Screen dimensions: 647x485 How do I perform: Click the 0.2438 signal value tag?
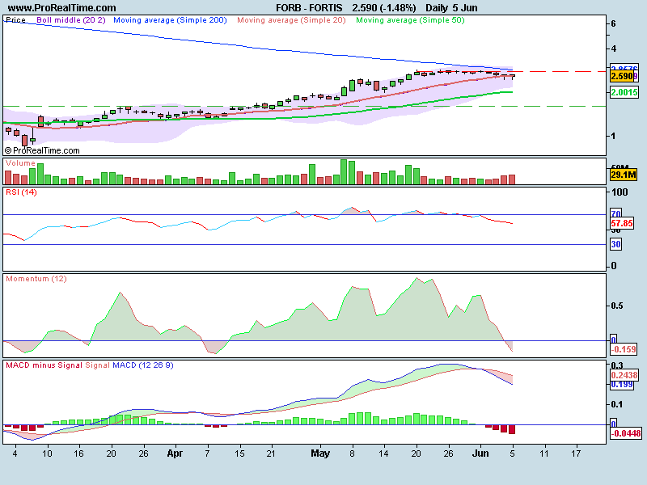click(x=624, y=375)
